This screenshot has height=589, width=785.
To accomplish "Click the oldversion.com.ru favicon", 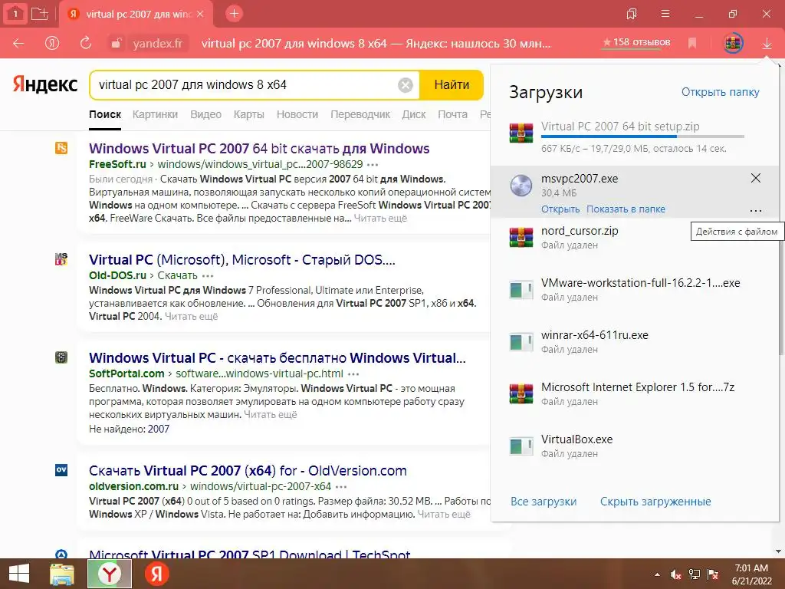I will pos(61,470).
